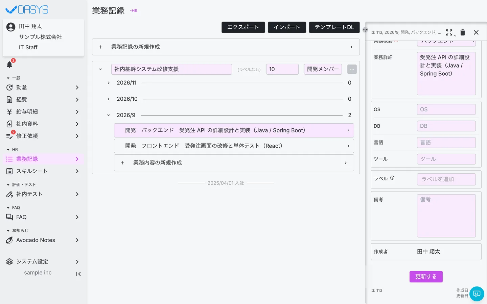Open Avocado Notes in the sidebar
This screenshot has width=487, height=304.
click(43, 240)
